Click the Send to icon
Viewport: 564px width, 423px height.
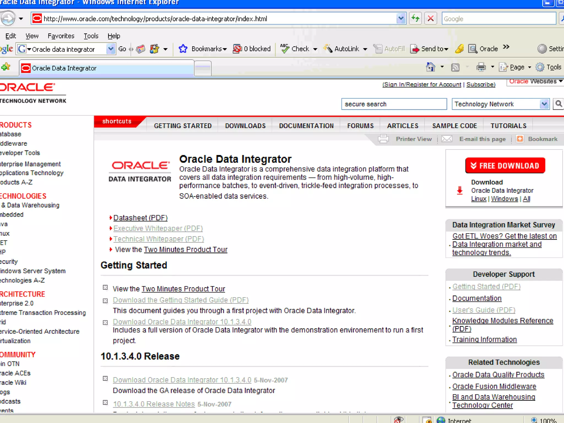(414, 49)
